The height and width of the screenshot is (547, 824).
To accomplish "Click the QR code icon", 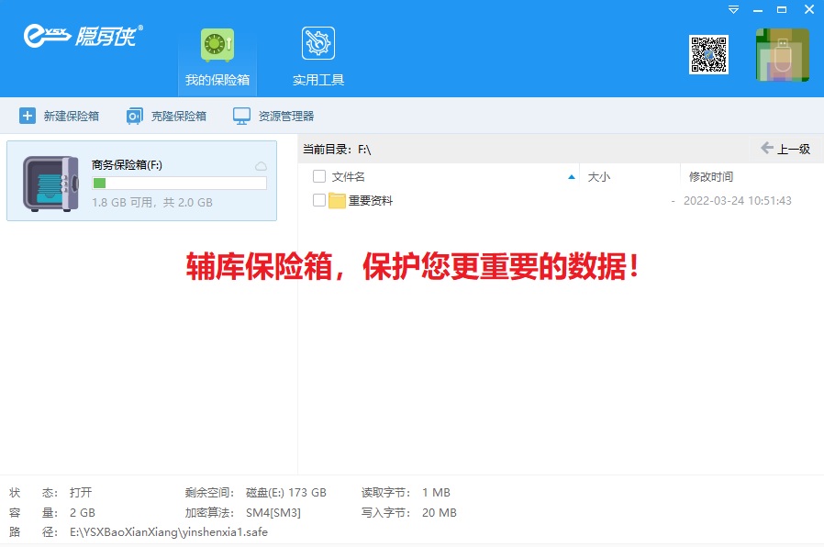I will click(x=708, y=54).
